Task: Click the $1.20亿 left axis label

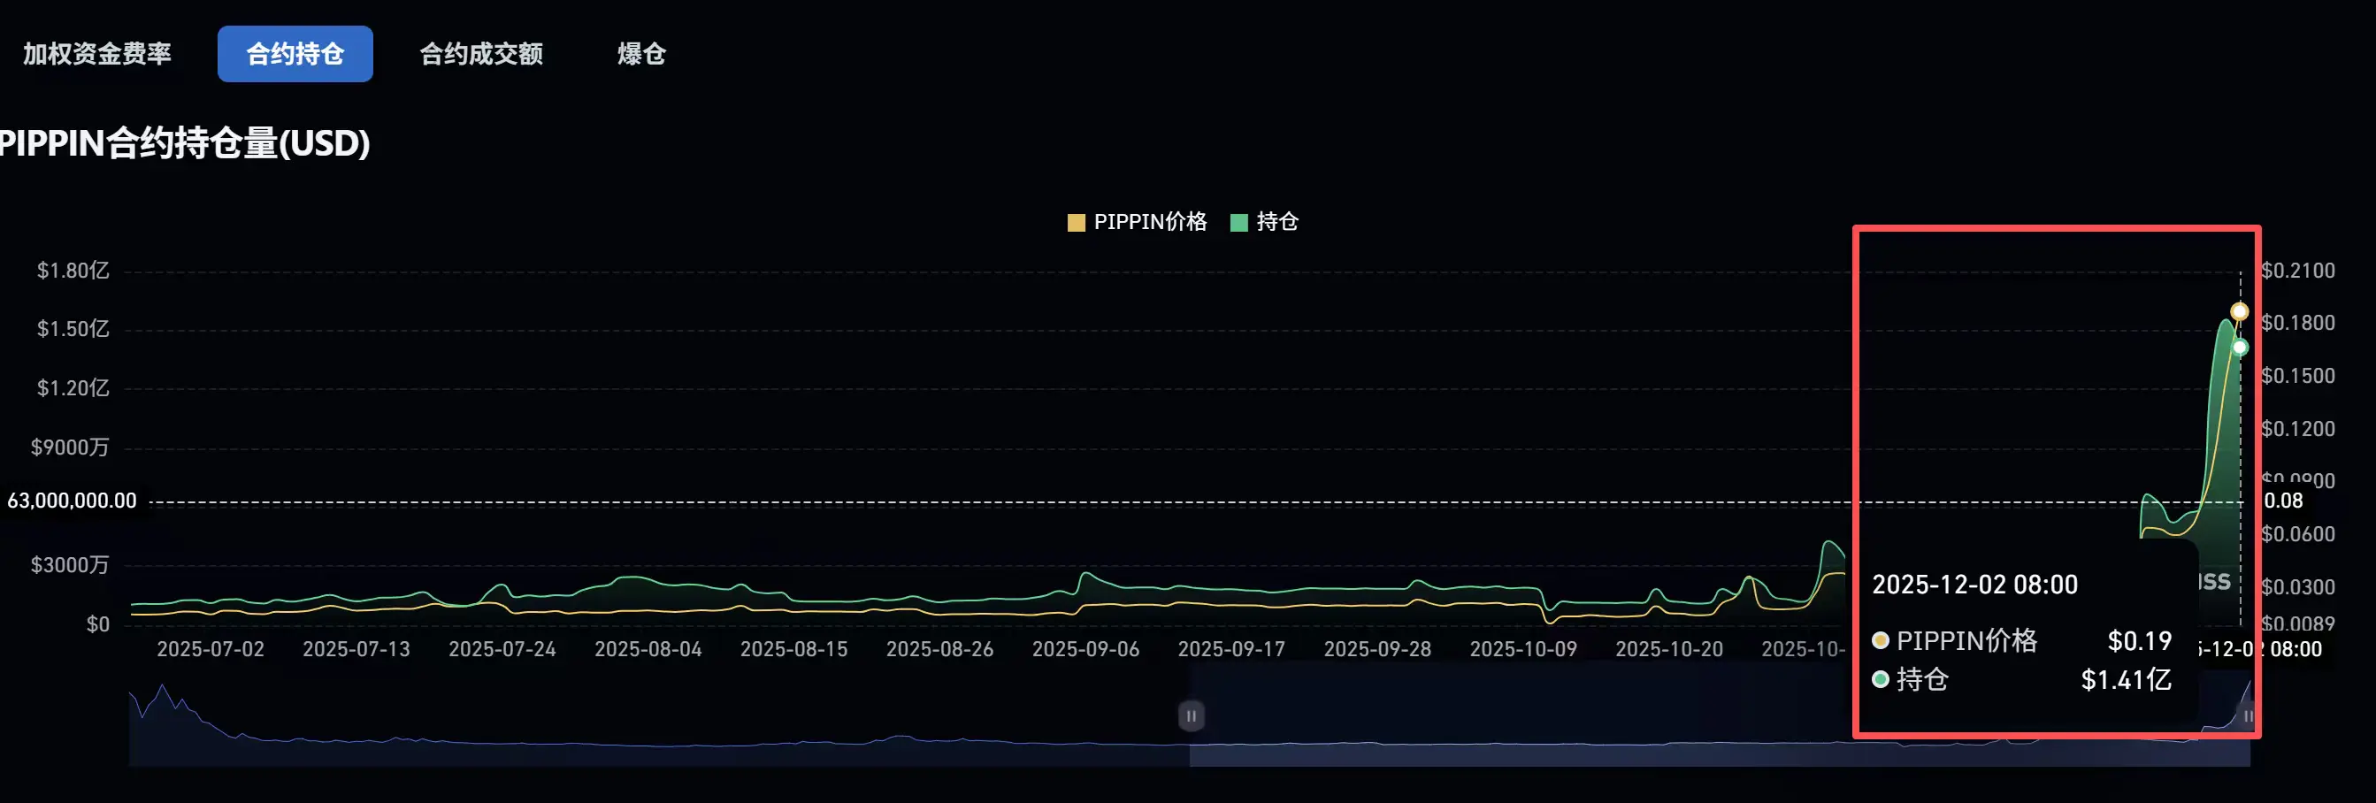Action: point(73,388)
